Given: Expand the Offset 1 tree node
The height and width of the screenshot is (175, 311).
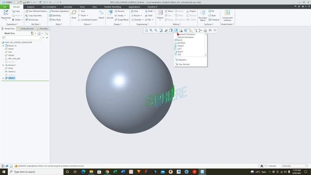Looking at the screenshot, I should click(x=3, y=78).
